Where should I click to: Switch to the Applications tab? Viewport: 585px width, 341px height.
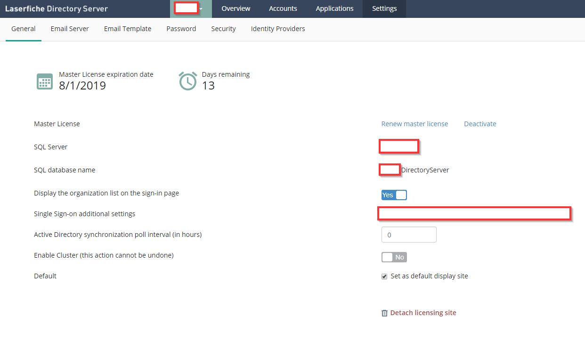pyautogui.click(x=335, y=9)
